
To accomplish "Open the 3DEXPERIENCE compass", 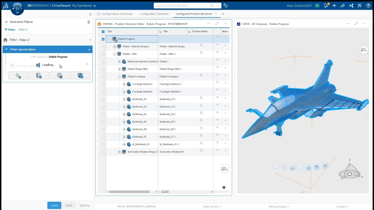I will [x=17, y=9].
